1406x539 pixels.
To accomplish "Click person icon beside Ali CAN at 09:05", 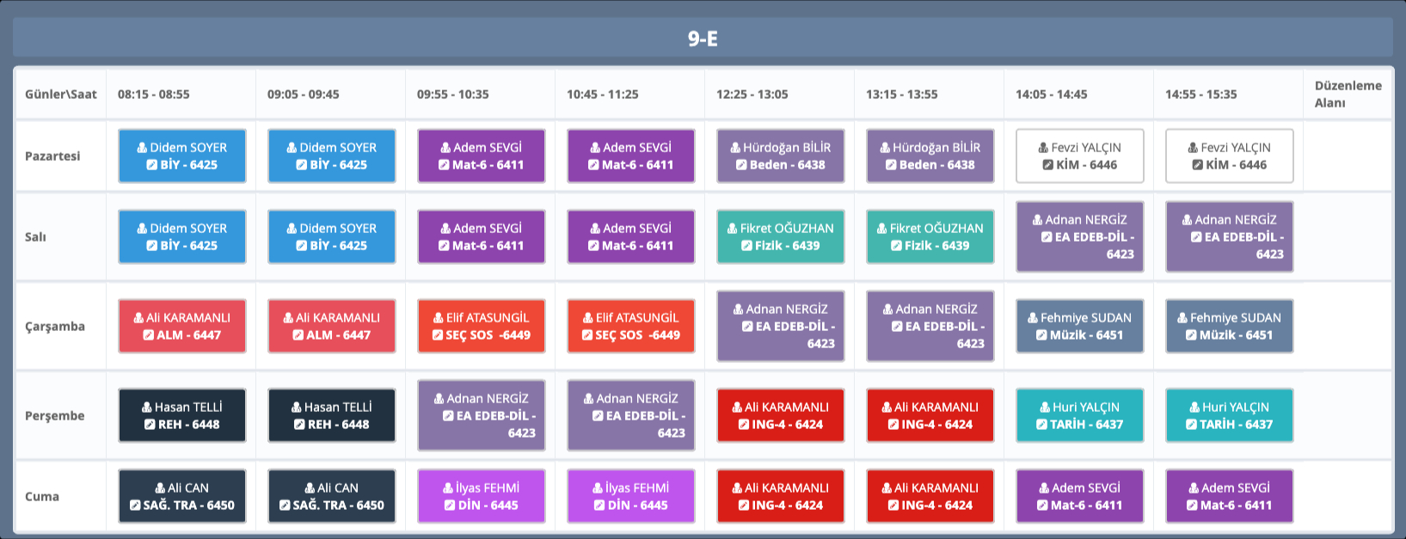I will pyautogui.click(x=310, y=488).
